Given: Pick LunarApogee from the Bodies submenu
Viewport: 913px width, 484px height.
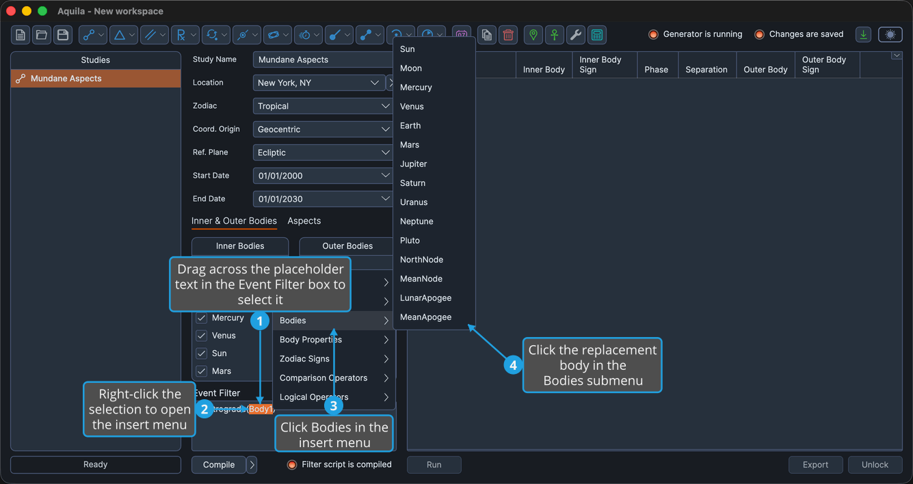Looking at the screenshot, I should 434,298.
